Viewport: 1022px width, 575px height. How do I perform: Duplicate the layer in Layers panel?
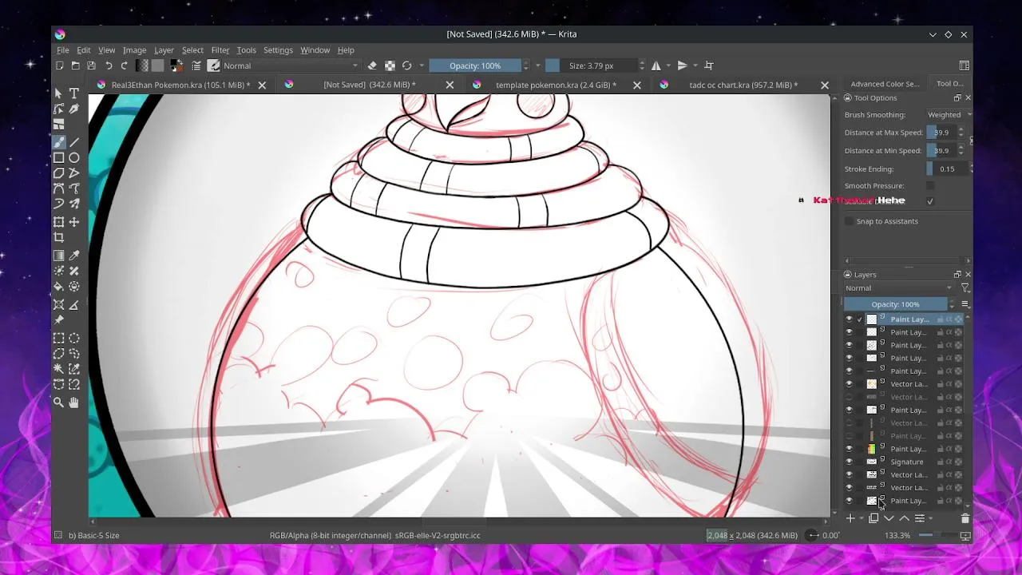(873, 518)
